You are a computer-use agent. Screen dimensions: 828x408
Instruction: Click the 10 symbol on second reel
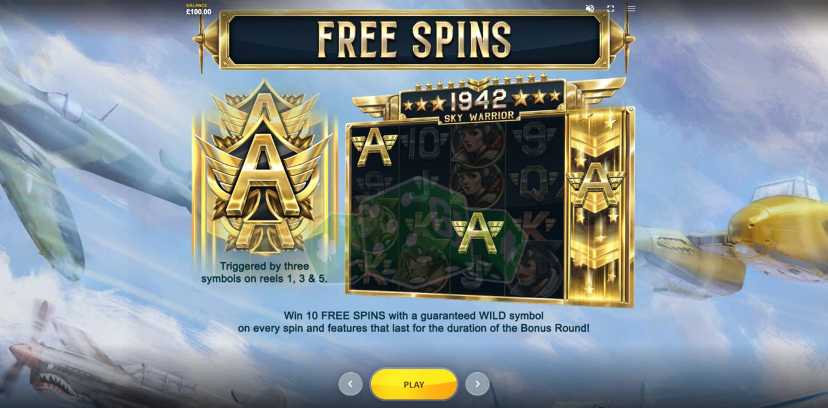click(x=426, y=145)
